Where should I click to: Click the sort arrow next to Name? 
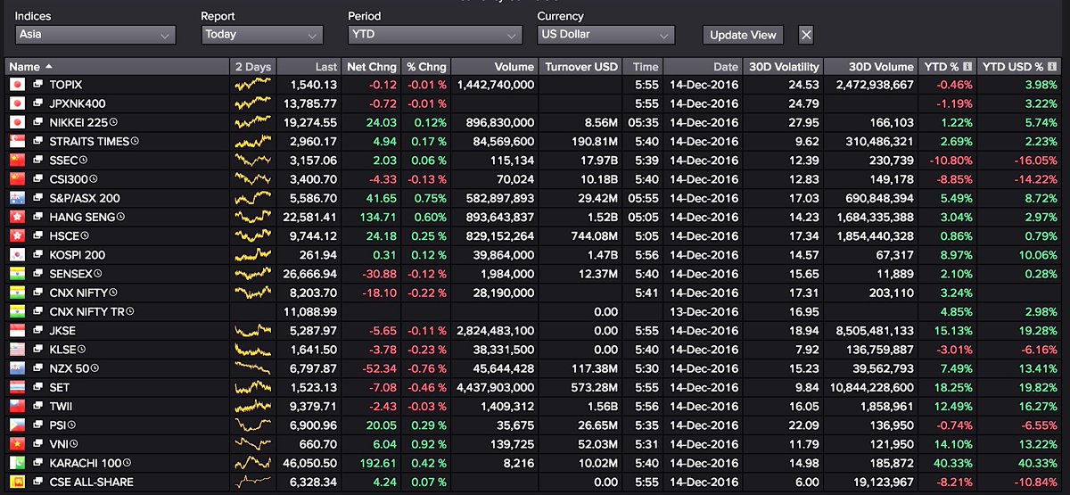coord(48,67)
